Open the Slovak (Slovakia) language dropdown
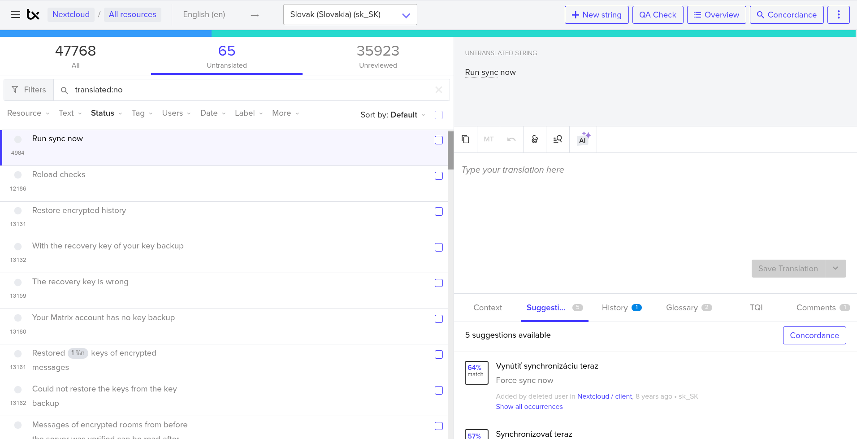This screenshot has width=857, height=439. tap(350, 15)
